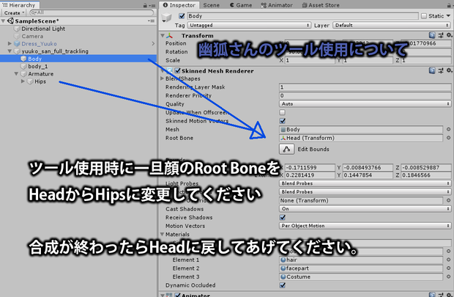454x297 pixels.
Task: Click the Hierarchy panel lock icon
Action: pyautogui.click(x=145, y=6)
